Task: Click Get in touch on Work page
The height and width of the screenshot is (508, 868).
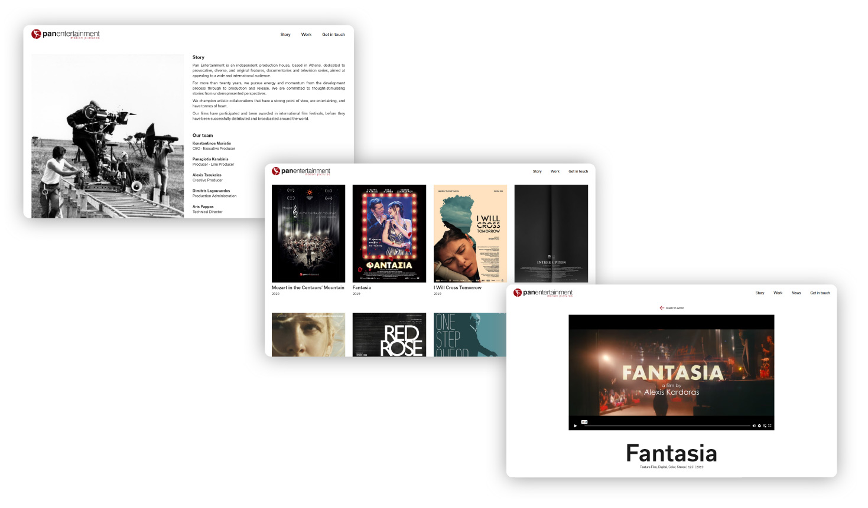Action: 578,172
